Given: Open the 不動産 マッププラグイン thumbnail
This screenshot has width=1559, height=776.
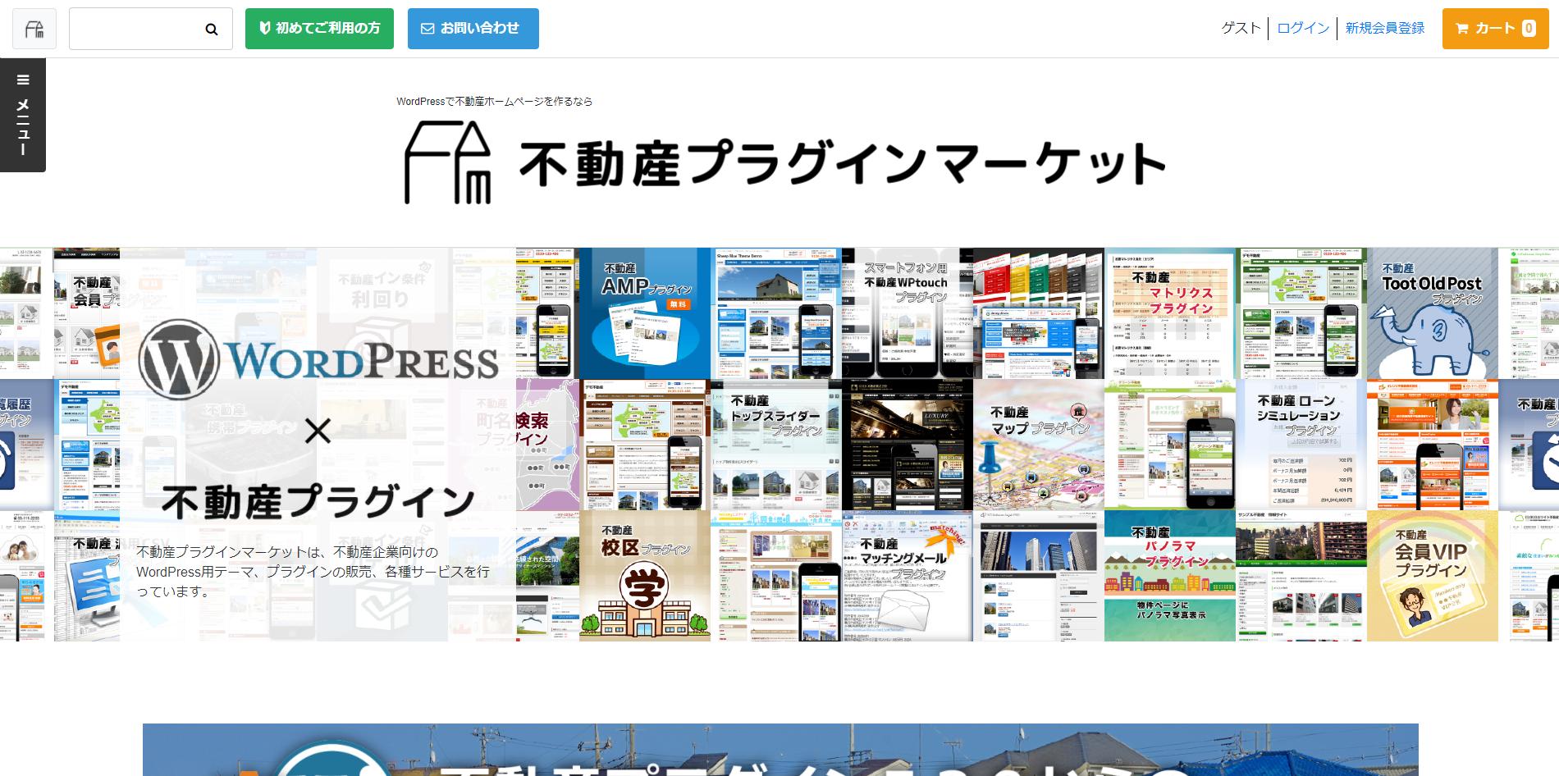Looking at the screenshot, I should click(1039, 445).
